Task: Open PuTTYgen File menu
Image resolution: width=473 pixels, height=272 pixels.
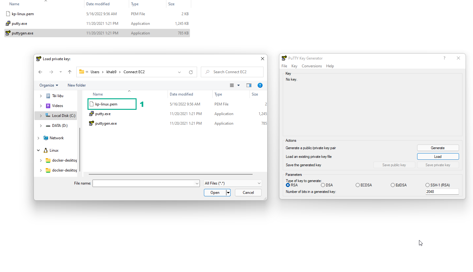Action: (x=284, y=66)
